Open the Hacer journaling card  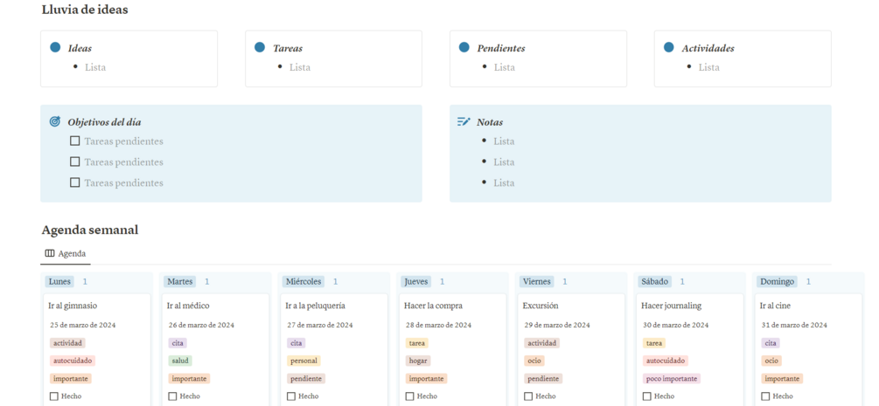pyautogui.click(x=671, y=306)
